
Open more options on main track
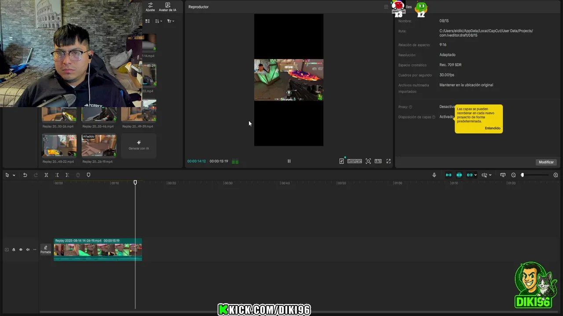tap(35, 250)
